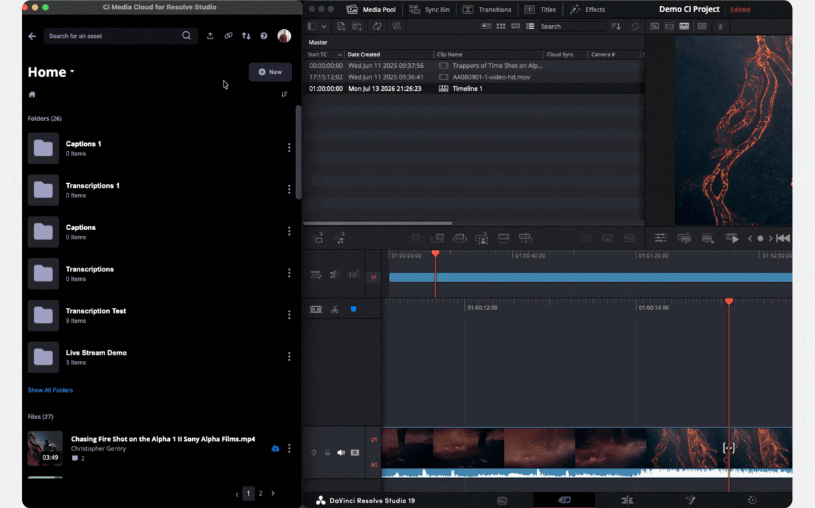Open the Sync Bin tab

[429, 9]
